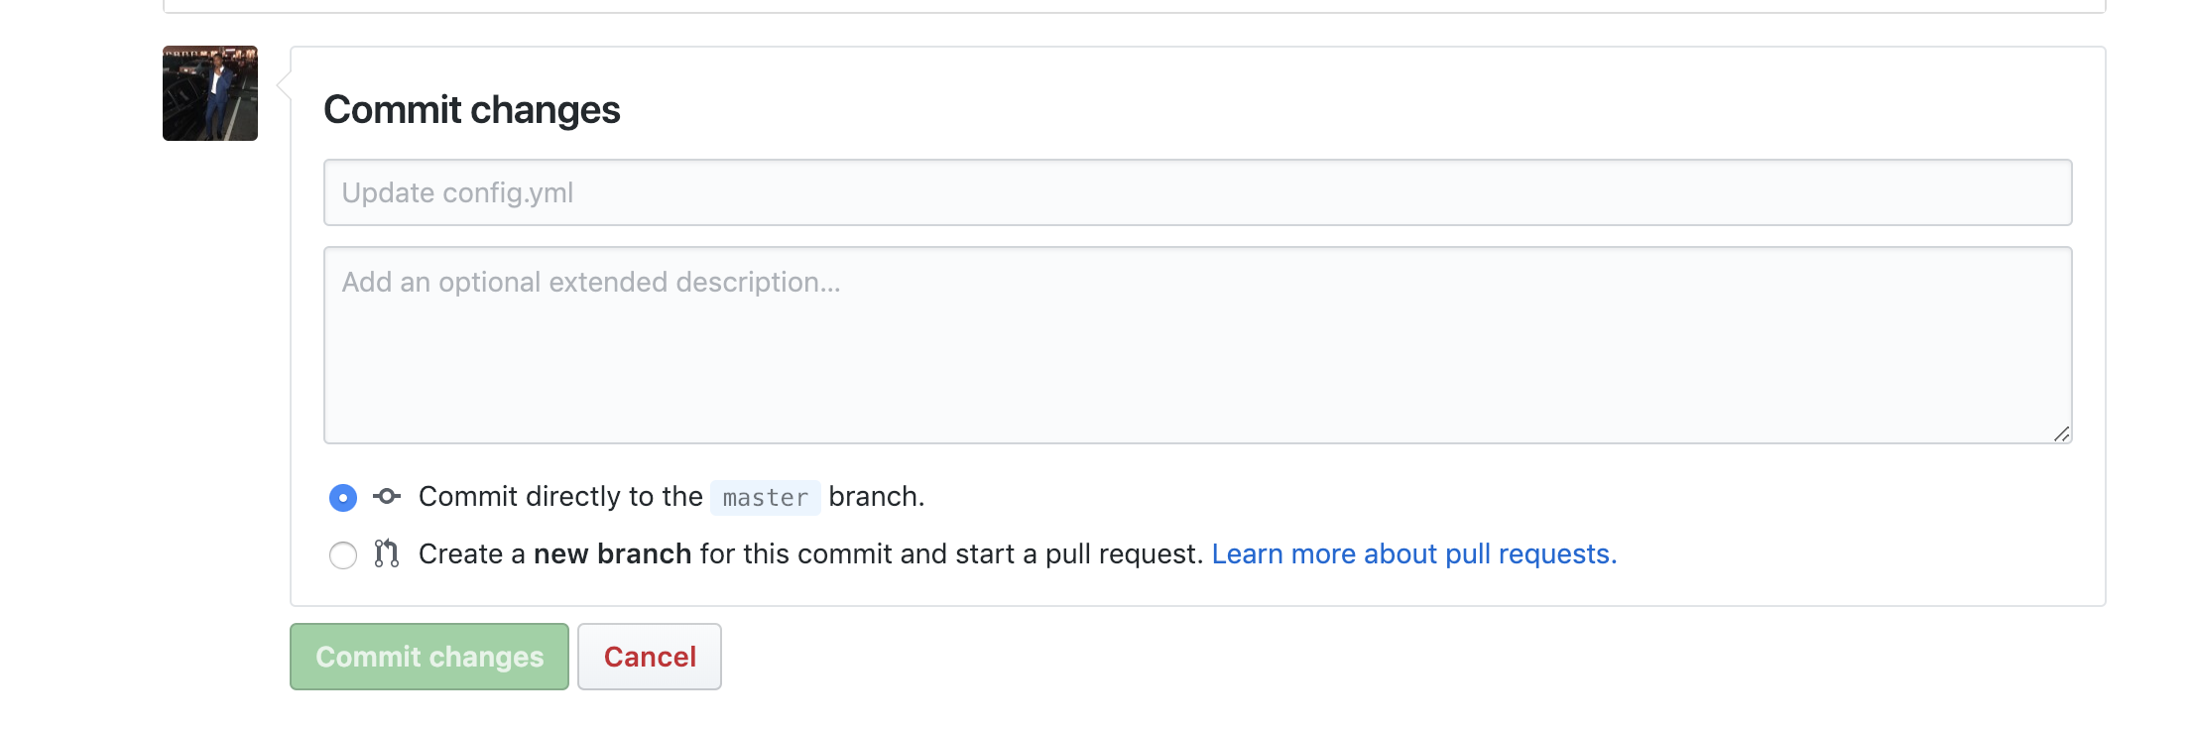Focus the Update config.yml commit message field
The height and width of the screenshot is (732, 2194).
1197,192
